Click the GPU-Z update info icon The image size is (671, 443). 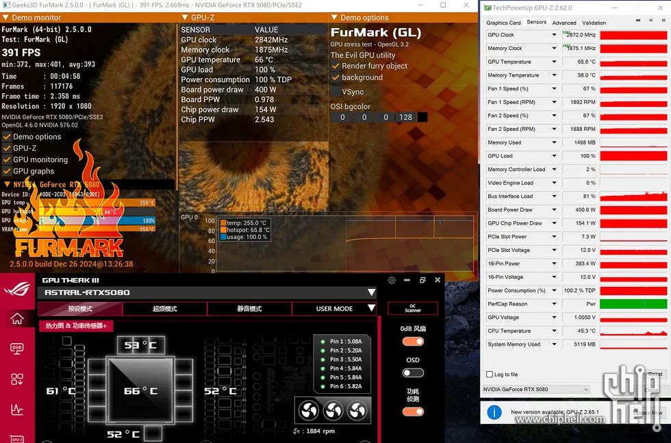point(494,413)
